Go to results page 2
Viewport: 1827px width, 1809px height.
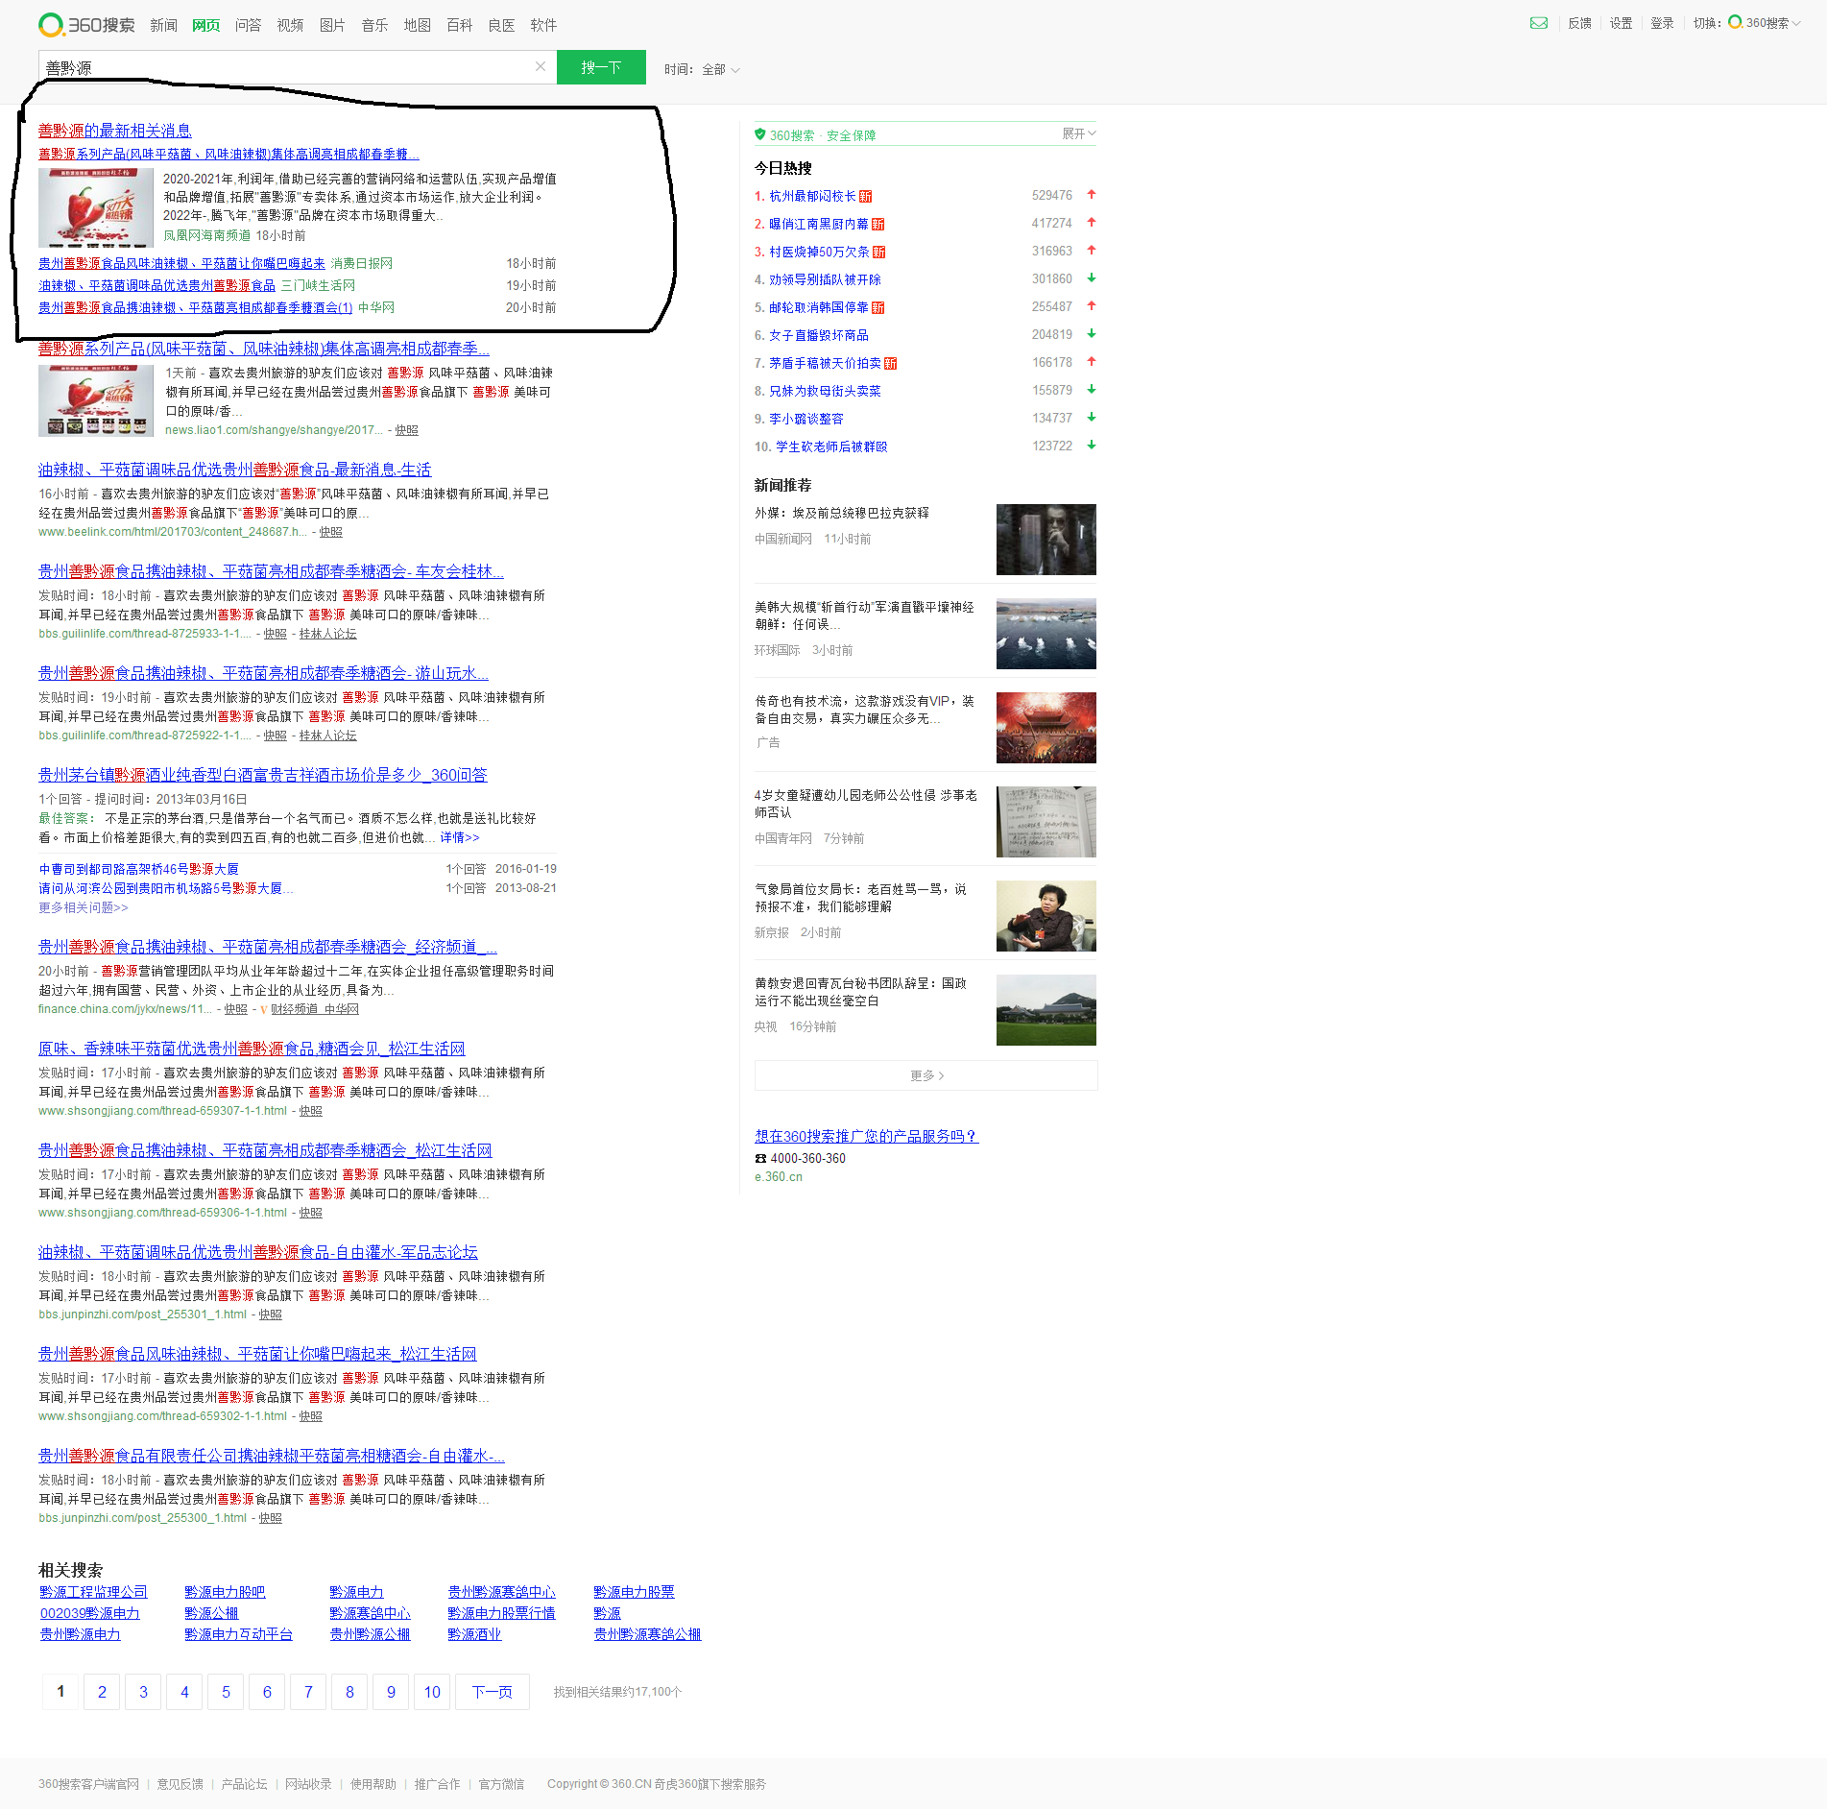pos(102,1692)
